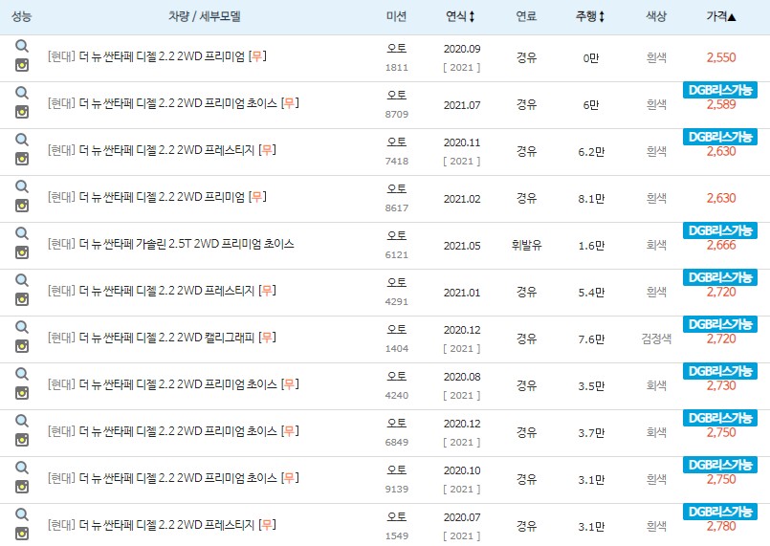Click the 차량 / 세부모델 column header
The width and height of the screenshot is (770, 546).
[205, 16]
